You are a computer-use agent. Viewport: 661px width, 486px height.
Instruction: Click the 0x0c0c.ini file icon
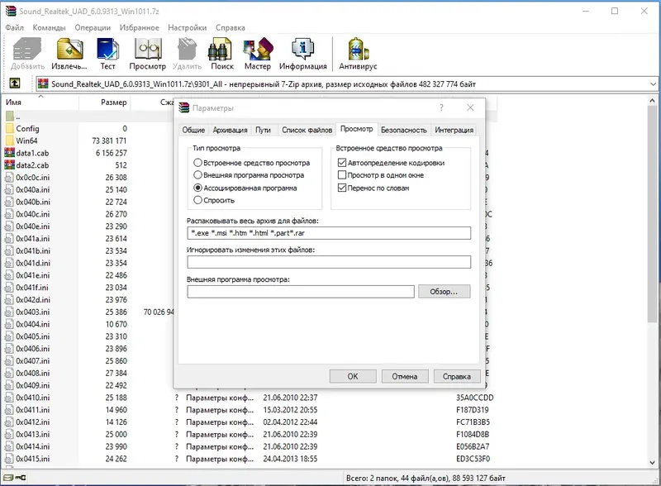tap(9, 177)
